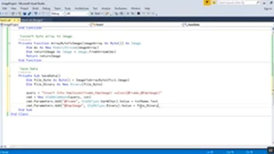This screenshot has height=154, width=274.
Task: Open the Debug menu
Action: point(46,9)
